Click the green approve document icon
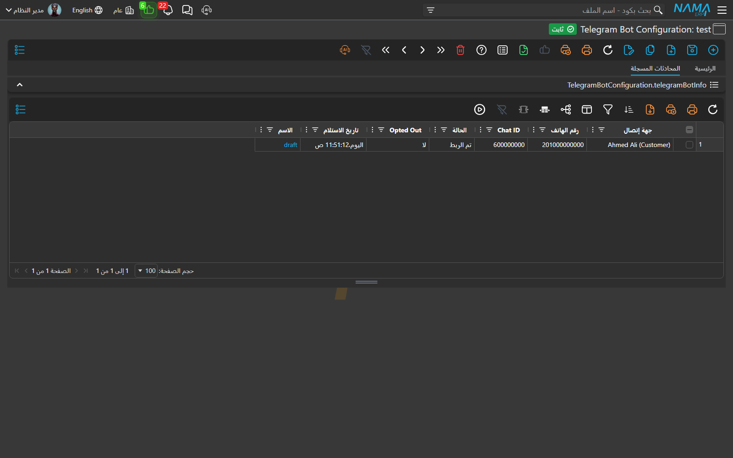Viewport: 733px width, 458px height. point(524,50)
